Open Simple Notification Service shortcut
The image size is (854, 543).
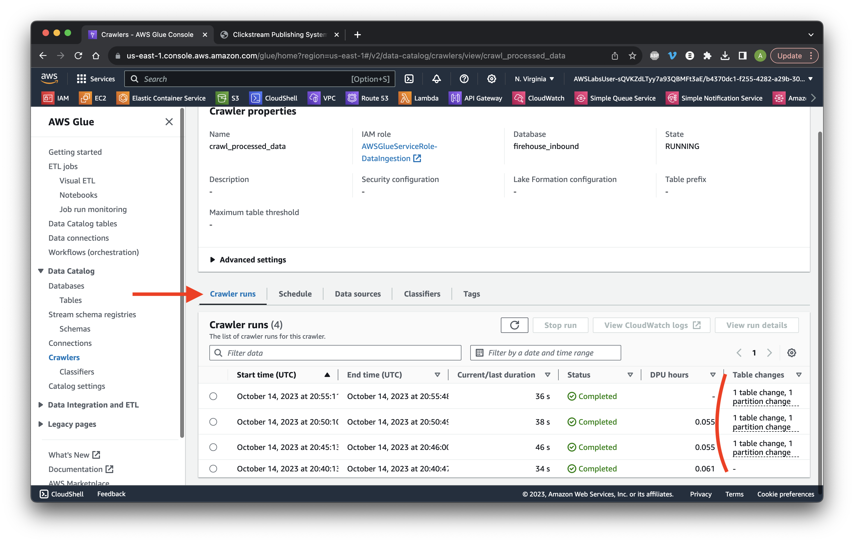point(714,98)
